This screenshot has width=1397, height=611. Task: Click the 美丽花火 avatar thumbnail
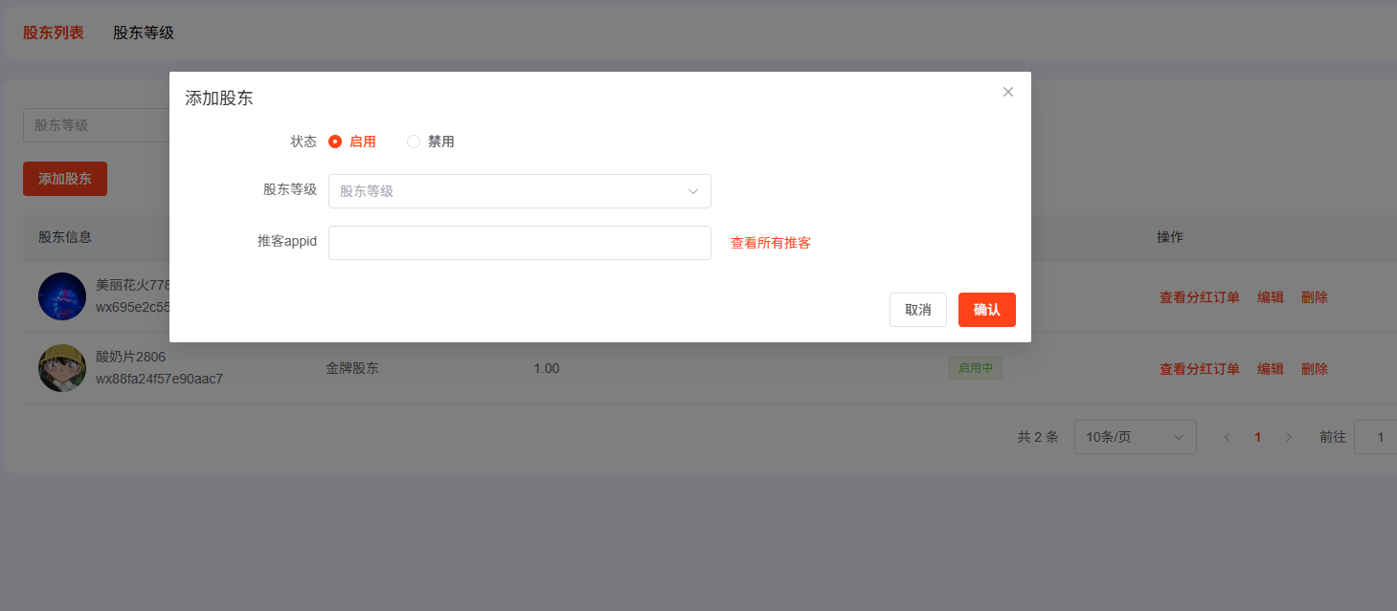(x=62, y=296)
